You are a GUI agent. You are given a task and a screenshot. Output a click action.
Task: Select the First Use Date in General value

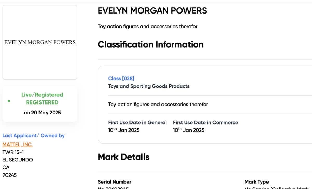(124, 130)
